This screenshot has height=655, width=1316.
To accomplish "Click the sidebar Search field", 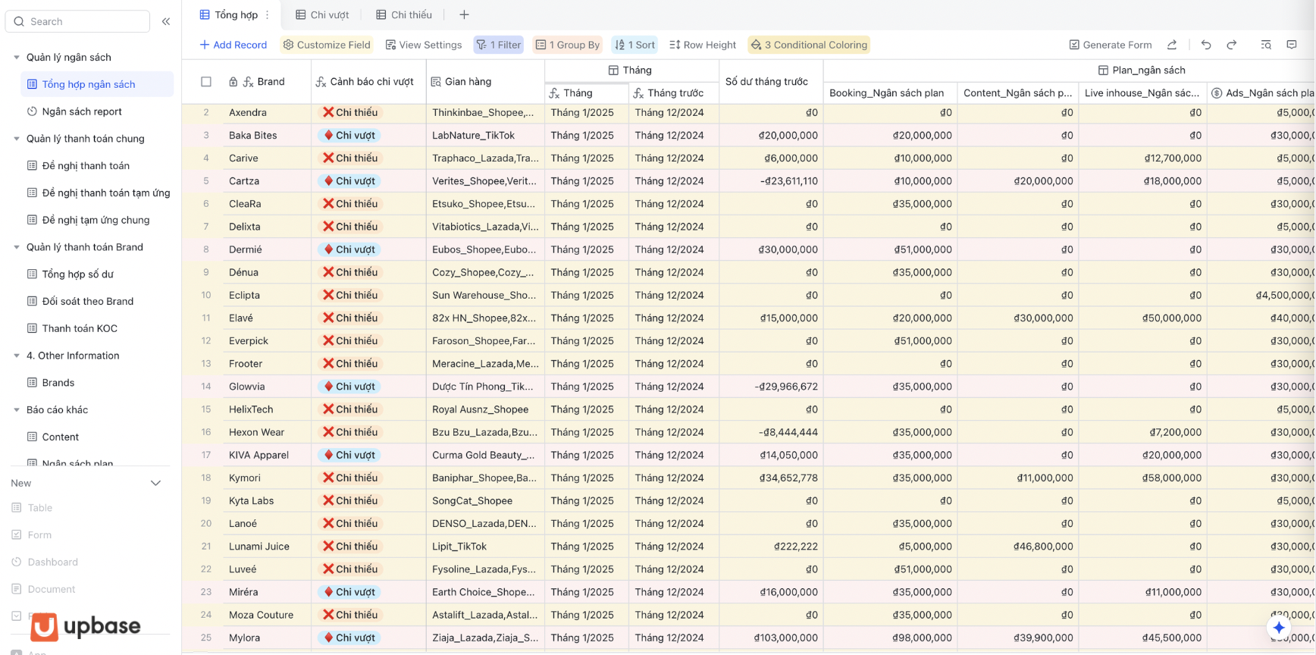I will (x=77, y=21).
